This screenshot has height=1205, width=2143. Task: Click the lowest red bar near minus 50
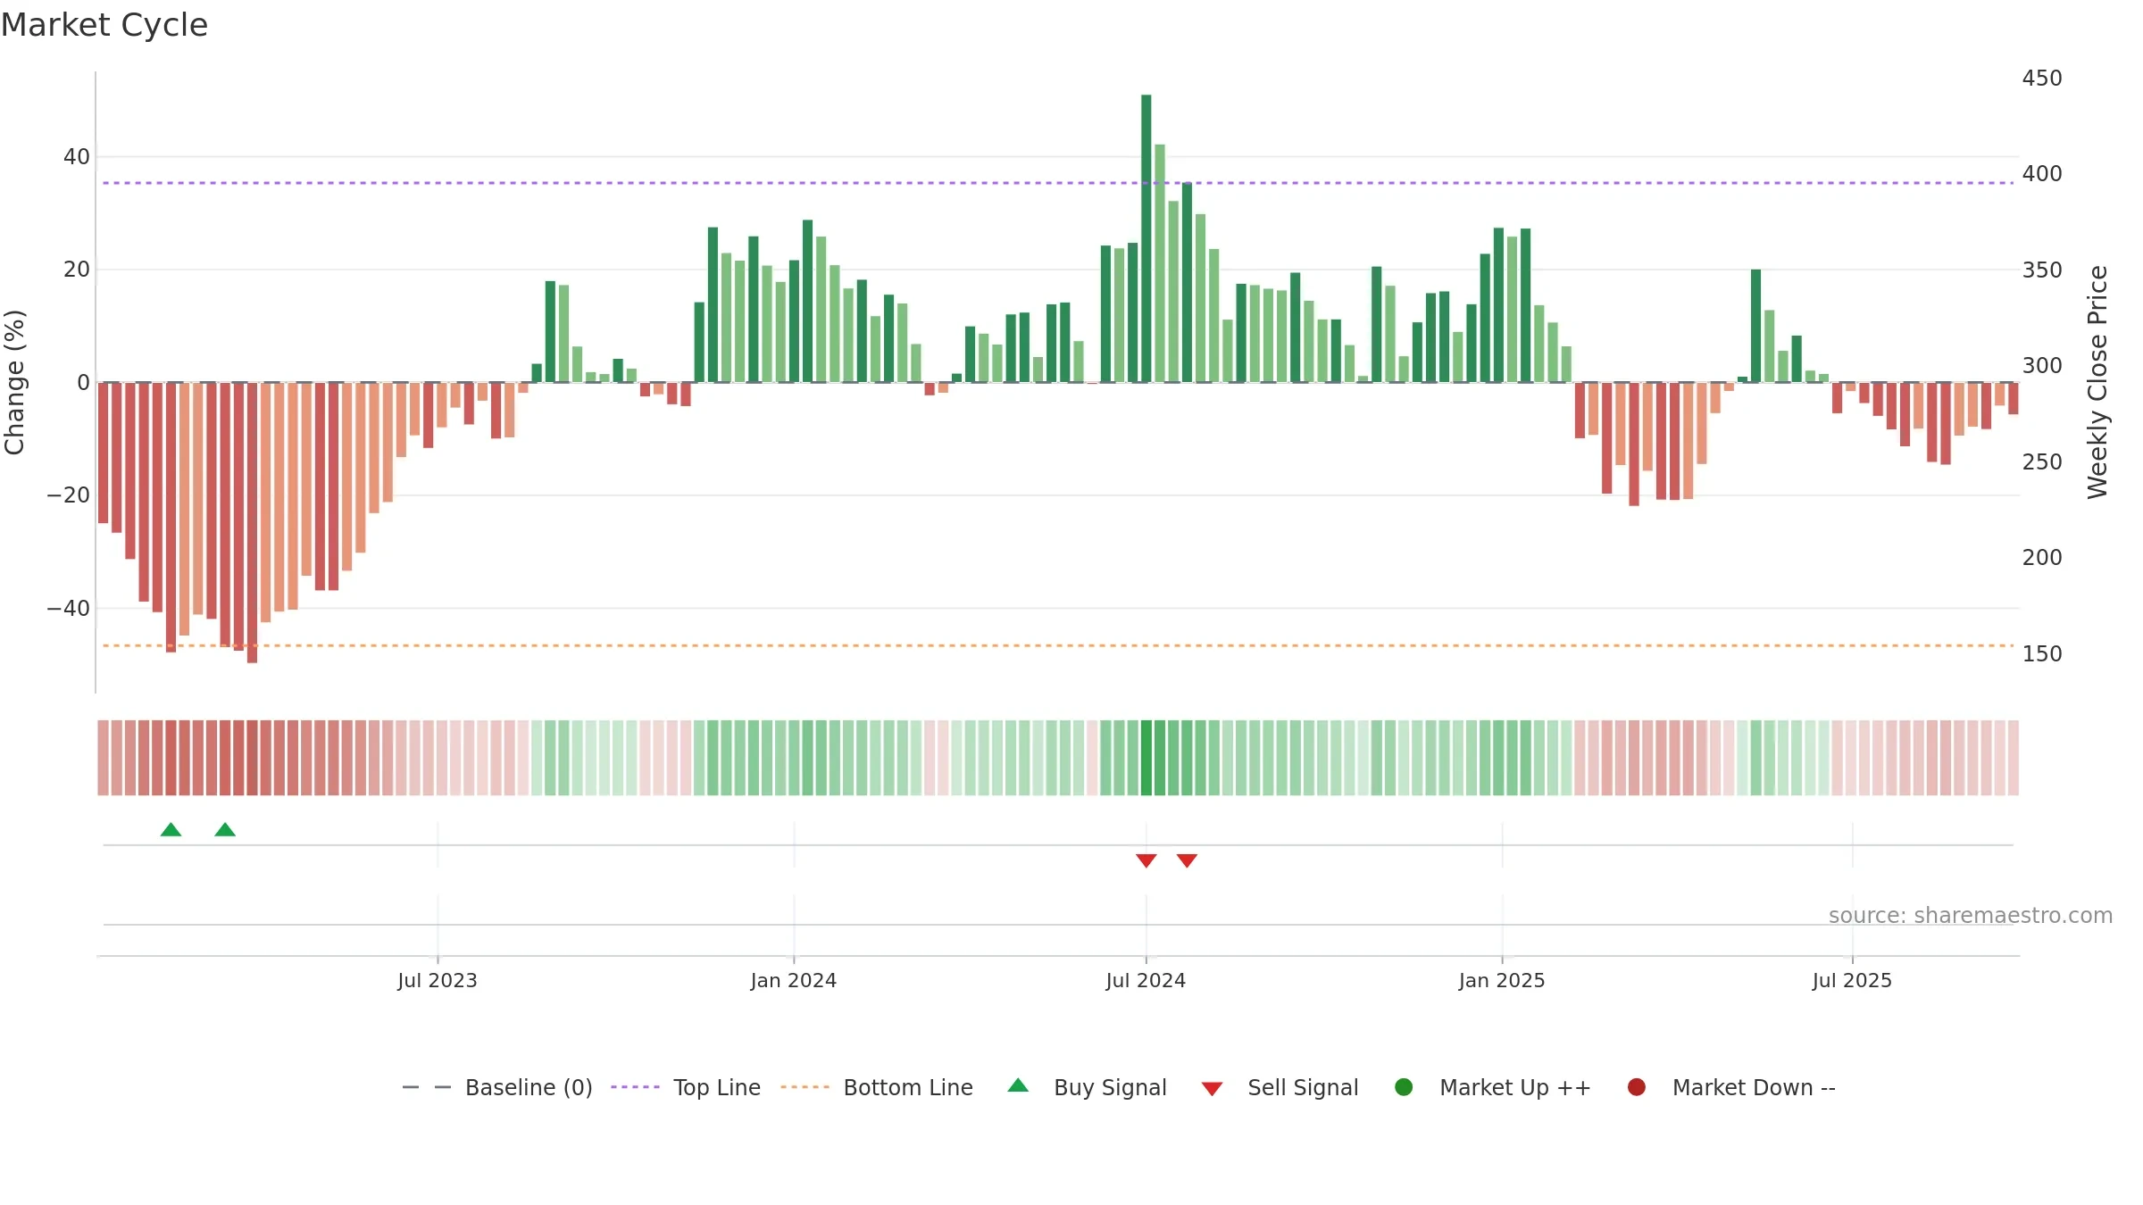pyautogui.click(x=252, y=522)
